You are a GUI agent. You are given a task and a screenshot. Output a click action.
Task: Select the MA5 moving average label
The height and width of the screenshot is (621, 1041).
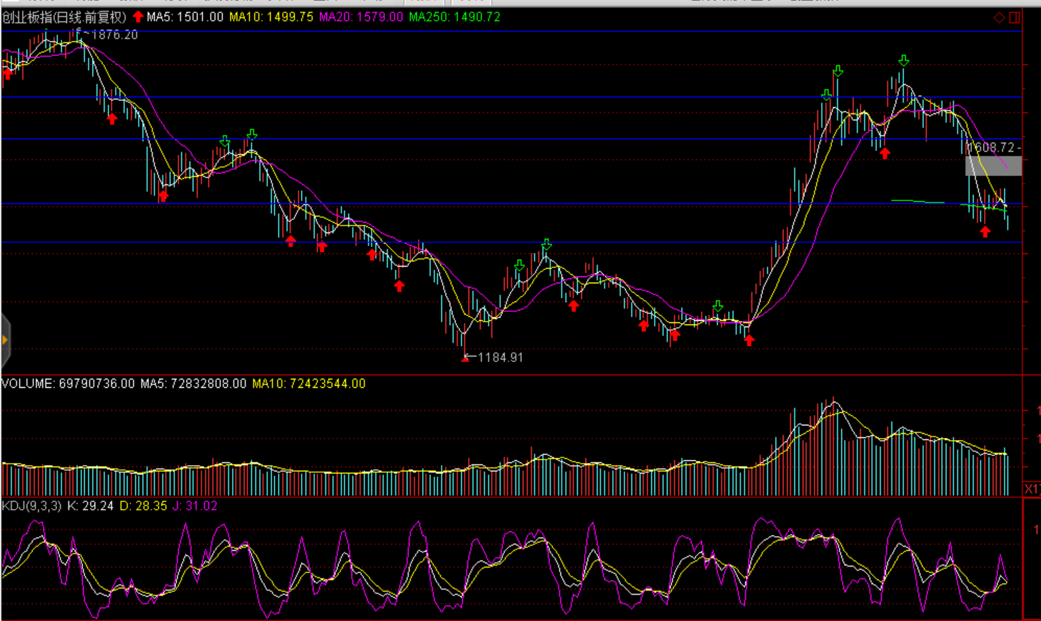185,17
